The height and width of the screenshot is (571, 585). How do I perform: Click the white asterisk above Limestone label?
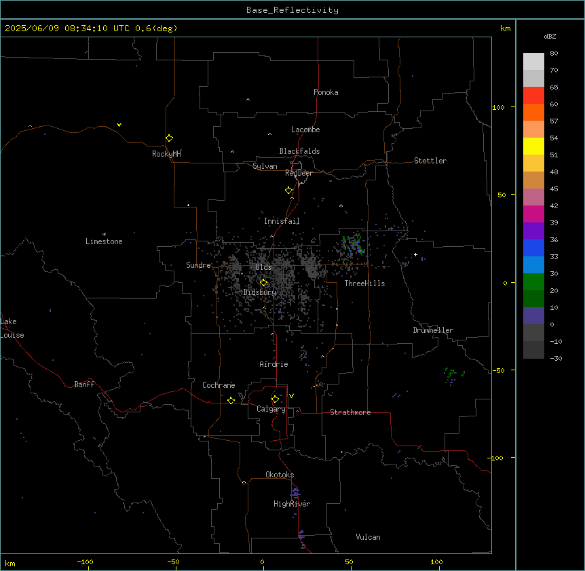(x=104, y=235)
